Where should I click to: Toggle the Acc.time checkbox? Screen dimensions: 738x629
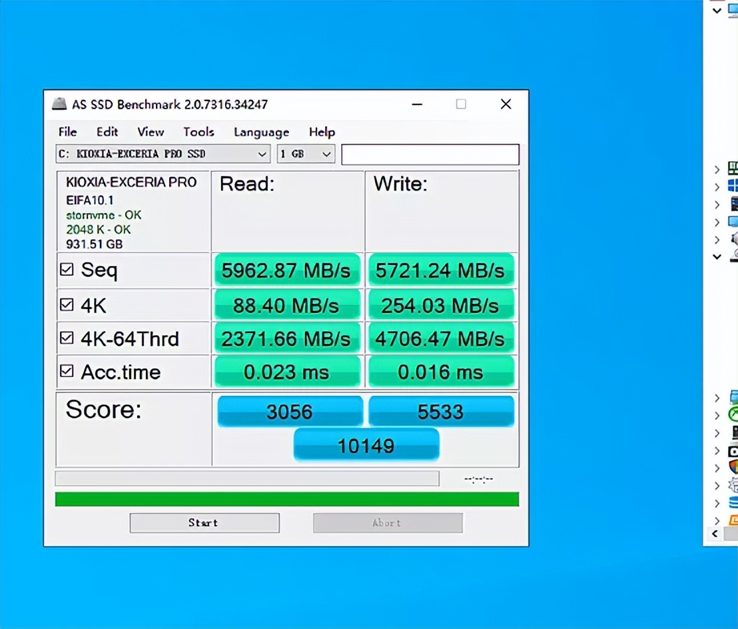pyautogui.click(x=67, y=371)
